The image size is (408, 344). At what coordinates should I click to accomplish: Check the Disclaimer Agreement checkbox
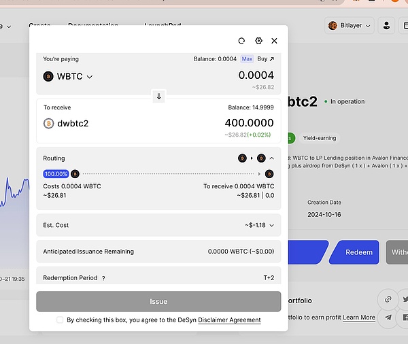click(x=60, y=320)
